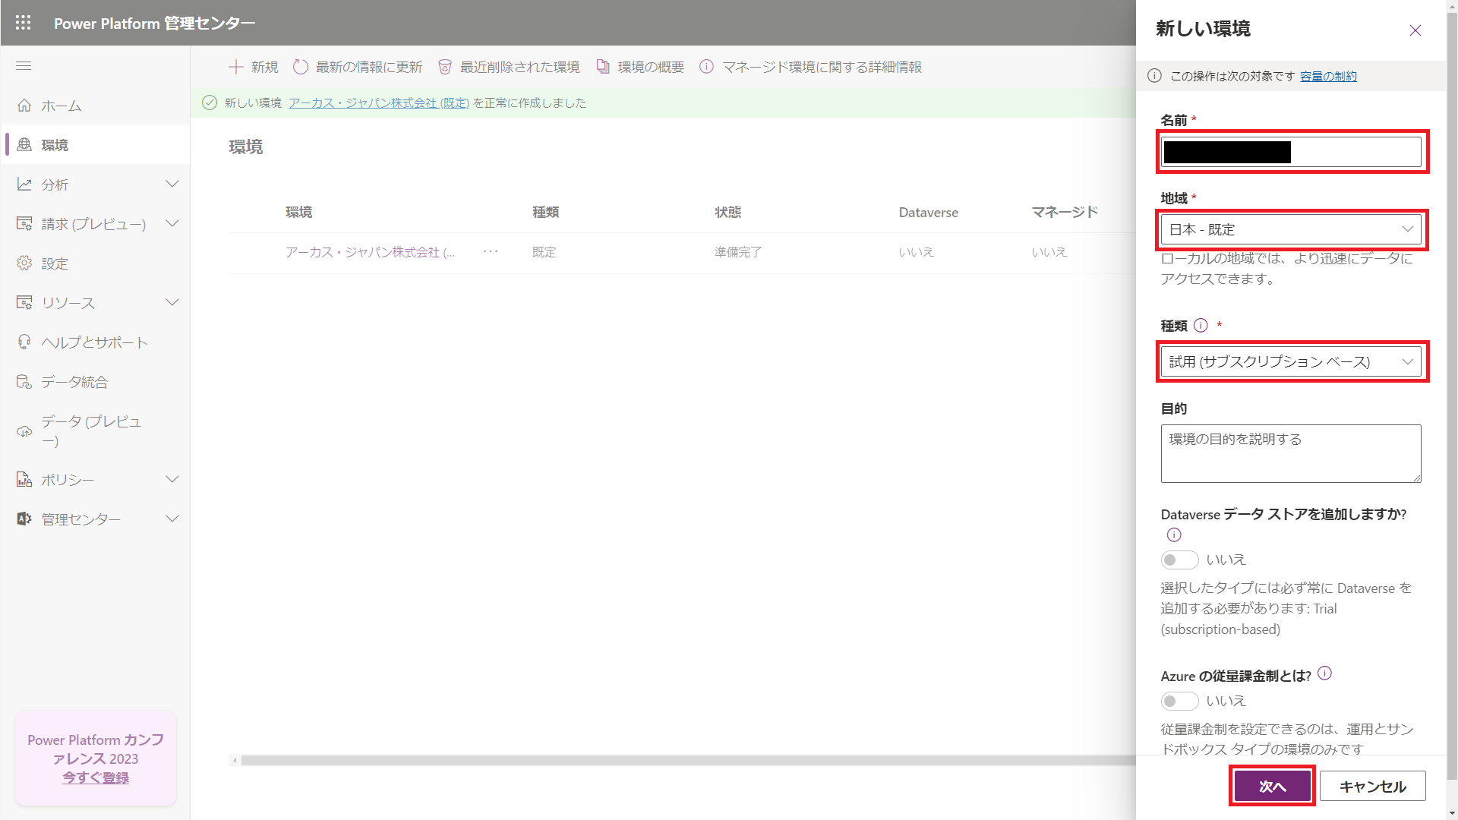The width and height of the screenshot is (1458, 820).
Task: Click the 管理センター sidebar icon
Action: click(x=24, y=519)
